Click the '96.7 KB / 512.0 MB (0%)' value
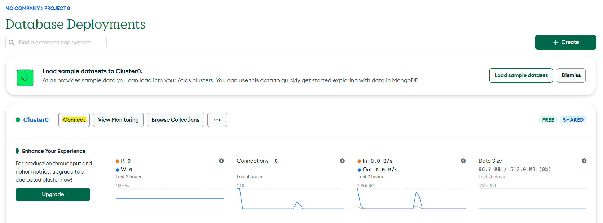The height and width of the screenshot is (223, 603). [515, 169]
